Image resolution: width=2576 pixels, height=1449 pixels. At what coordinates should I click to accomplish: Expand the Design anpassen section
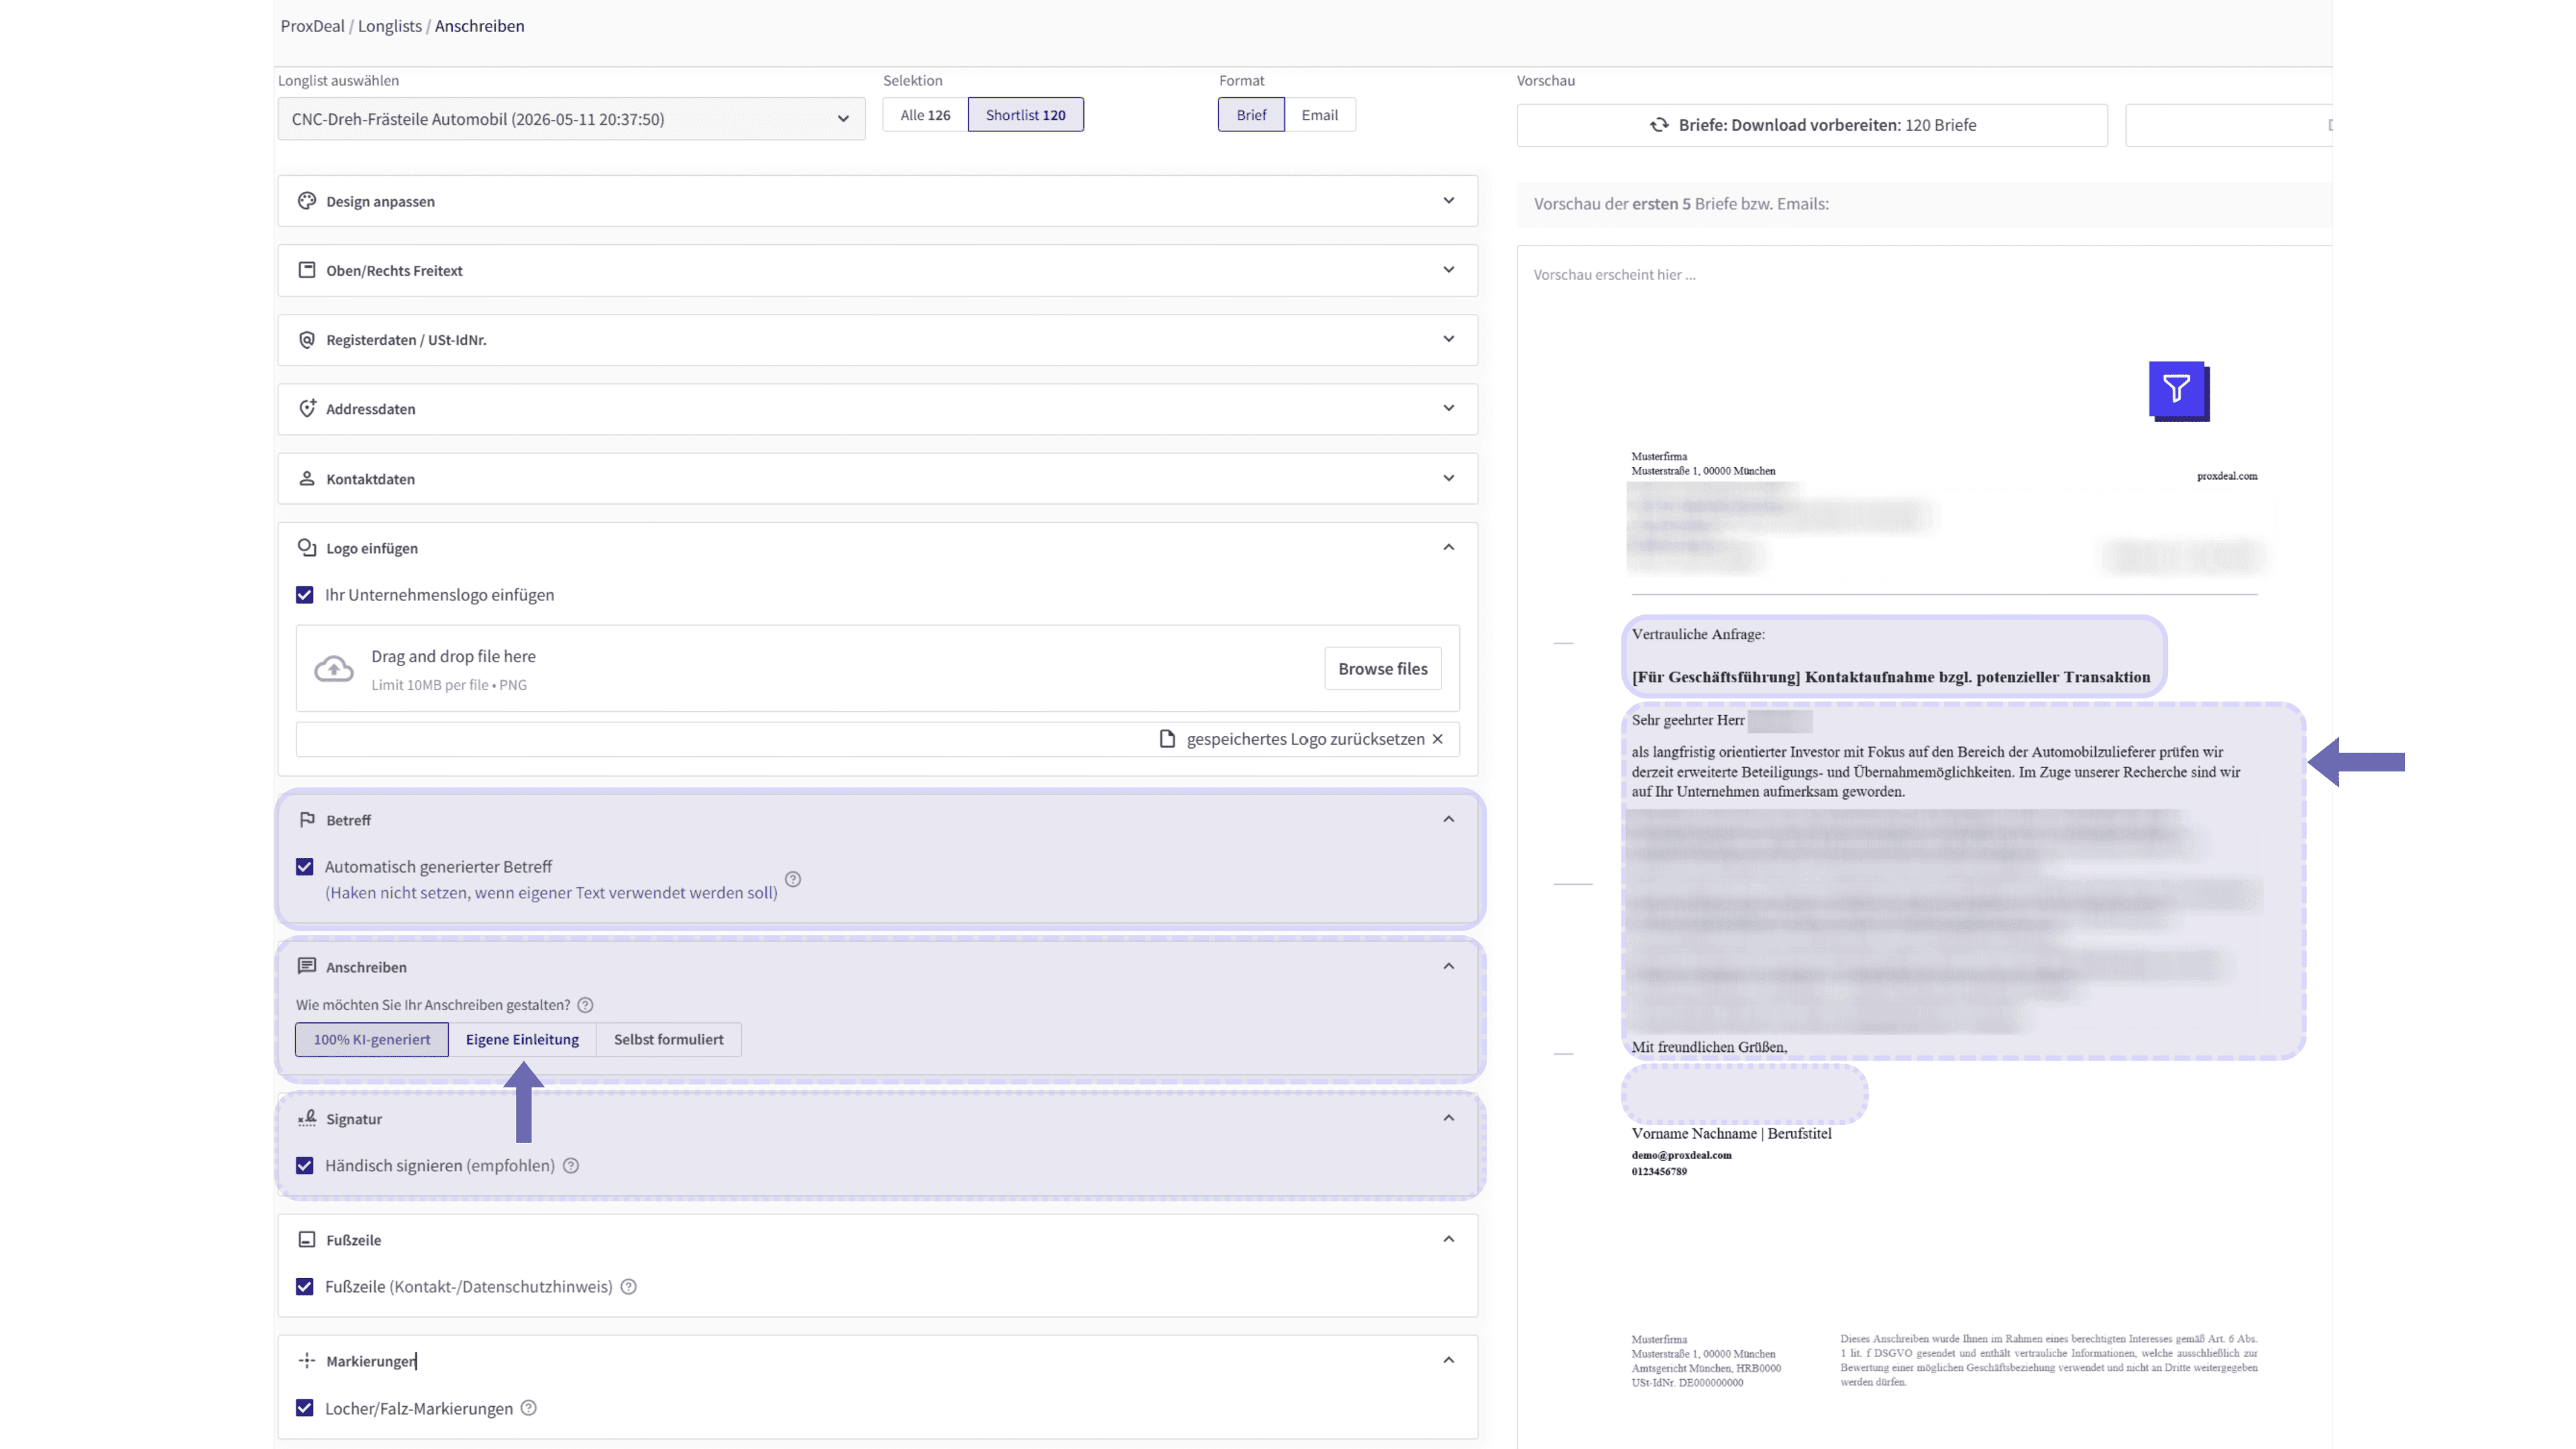pos(1448,201)
